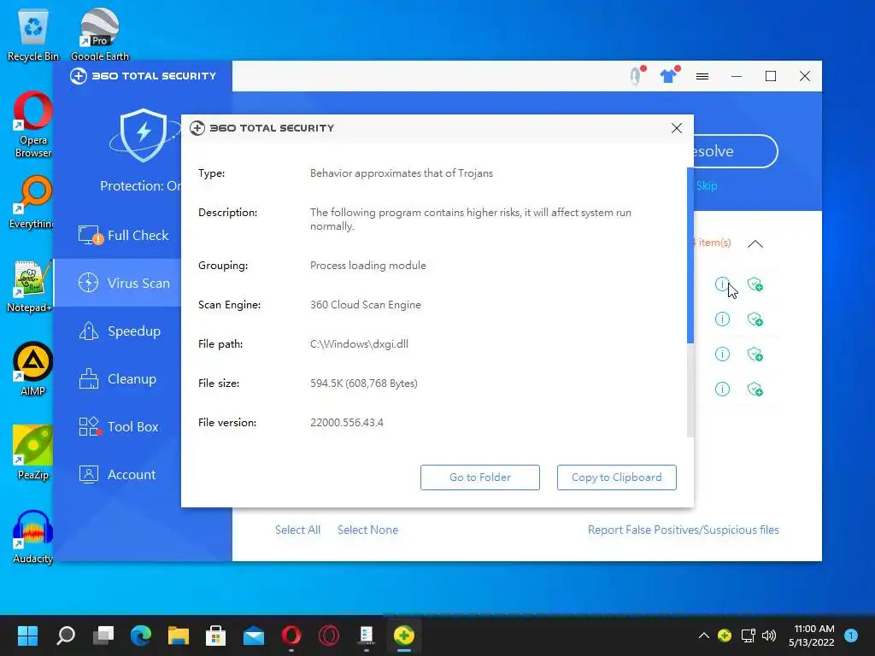Image resolution: width=875 pixels, height=656 pixels.
Task: Click file size 594.5K value
Action: [363, 384]
